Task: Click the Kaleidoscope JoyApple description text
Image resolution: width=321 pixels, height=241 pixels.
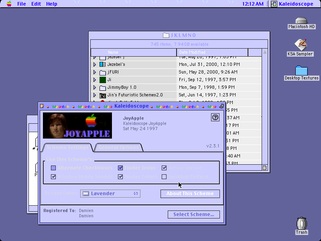Action: pyautogui.click(x=144, y=123)
